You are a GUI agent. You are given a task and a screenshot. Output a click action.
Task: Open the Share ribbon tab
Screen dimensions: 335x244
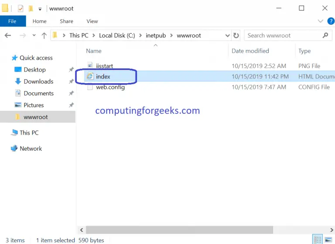66,21
